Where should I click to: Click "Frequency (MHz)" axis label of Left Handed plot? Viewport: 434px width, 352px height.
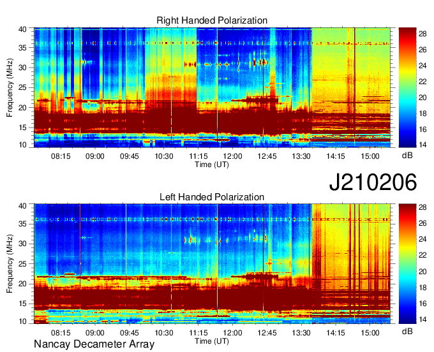(x=10, y=264)
